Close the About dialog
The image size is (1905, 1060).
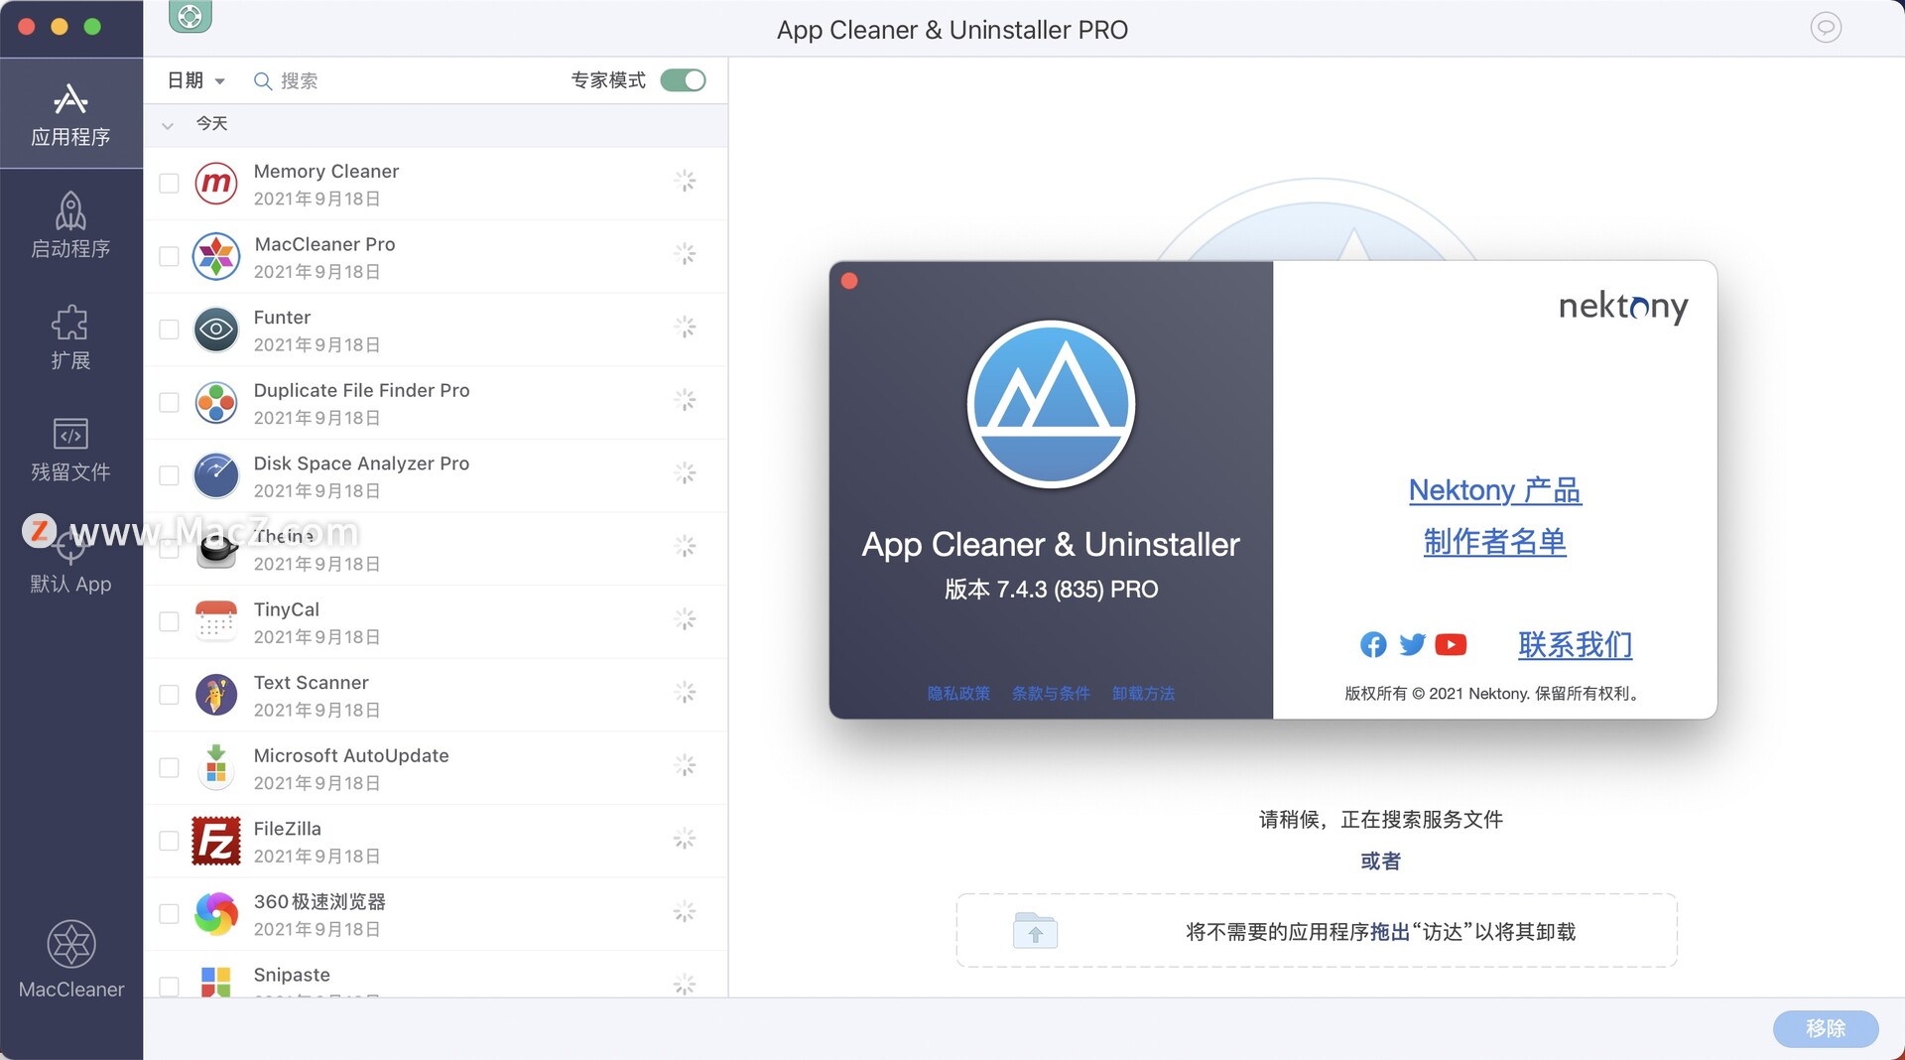[x=849, y=281]
